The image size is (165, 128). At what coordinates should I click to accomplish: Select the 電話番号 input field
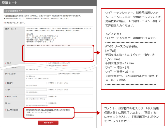coord(36,83)
